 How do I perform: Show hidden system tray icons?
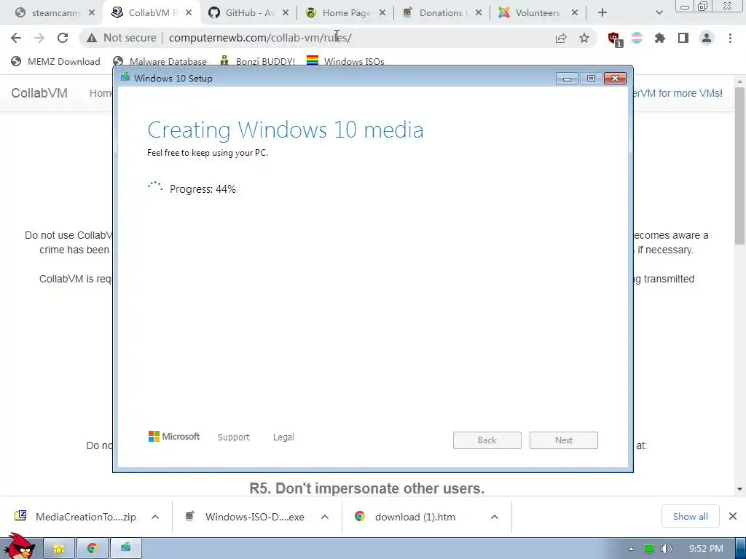click(631, 549)
